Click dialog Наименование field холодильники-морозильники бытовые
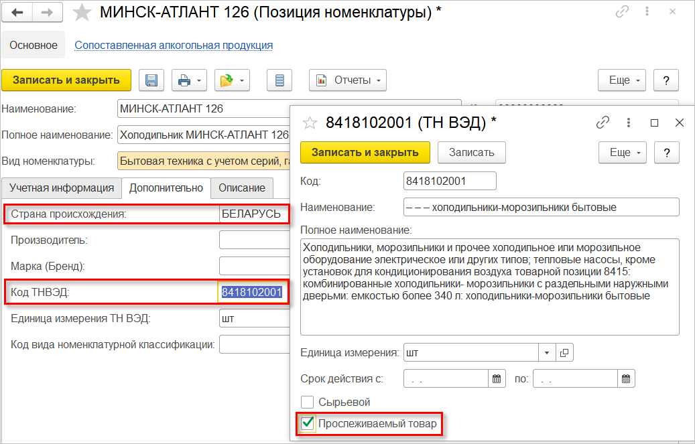Image resolution: width=695 pixels, height=444 pixels. (542, 207)
